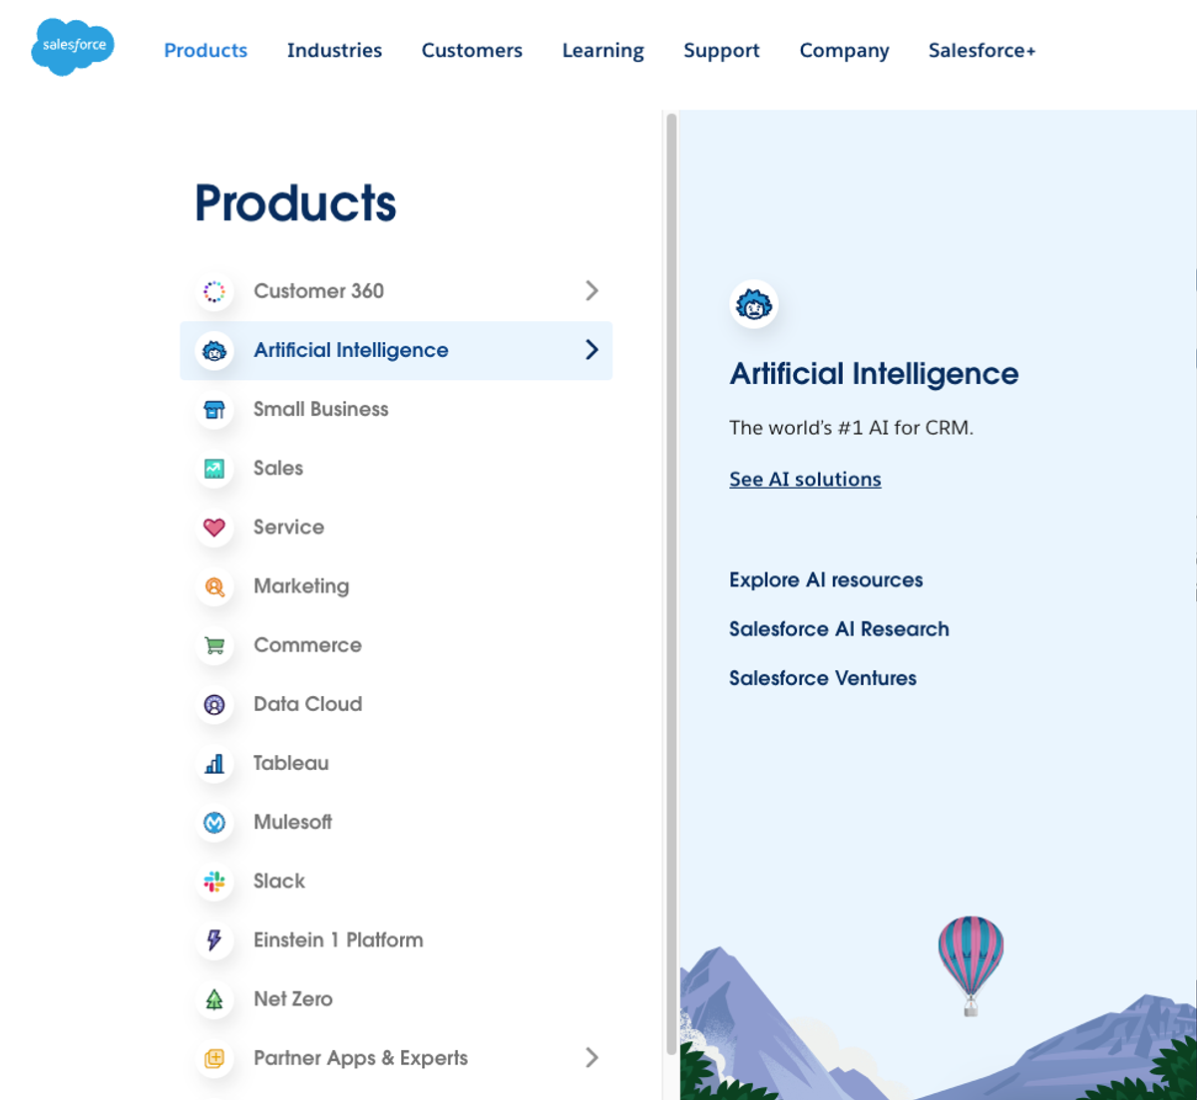Select the Mulesoft label

click(292, 822)
